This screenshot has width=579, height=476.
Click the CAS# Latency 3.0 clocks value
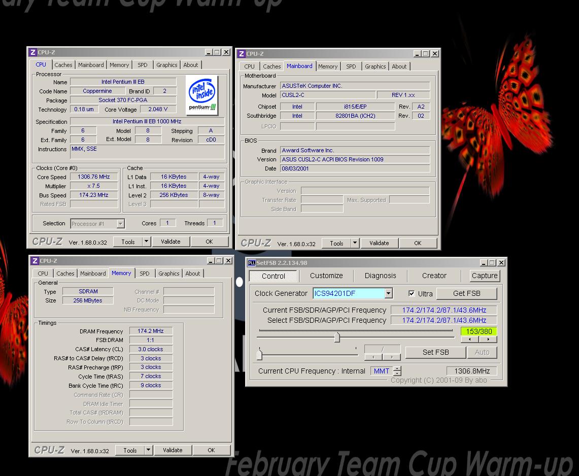[x=151, y=349]
